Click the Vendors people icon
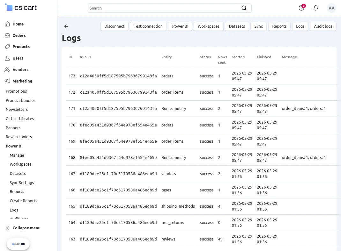The height and width of the screenshot is (251, 341). pyautogui.click(x=7, y=70)
